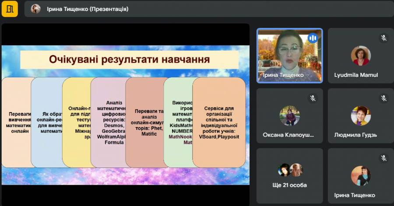Click the avatar of the bottom-right Ірина Тищенко tile
This screenshot has height=206, width=394.
pyautogui.click(x=361, y=176)
